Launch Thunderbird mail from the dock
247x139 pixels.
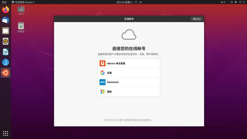[6, 20]
